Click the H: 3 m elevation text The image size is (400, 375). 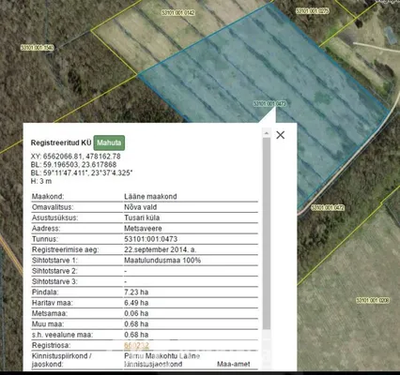pyautogui.click(x=41, y=181)
